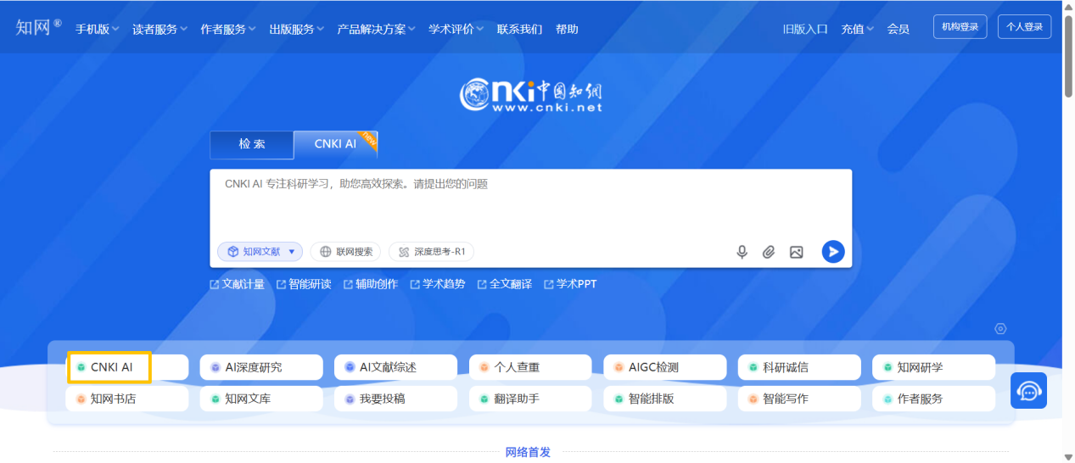Click the image upload icon
Image resolution: width=1075 pixels, height=463 pixels.
[x=796, y=252]
